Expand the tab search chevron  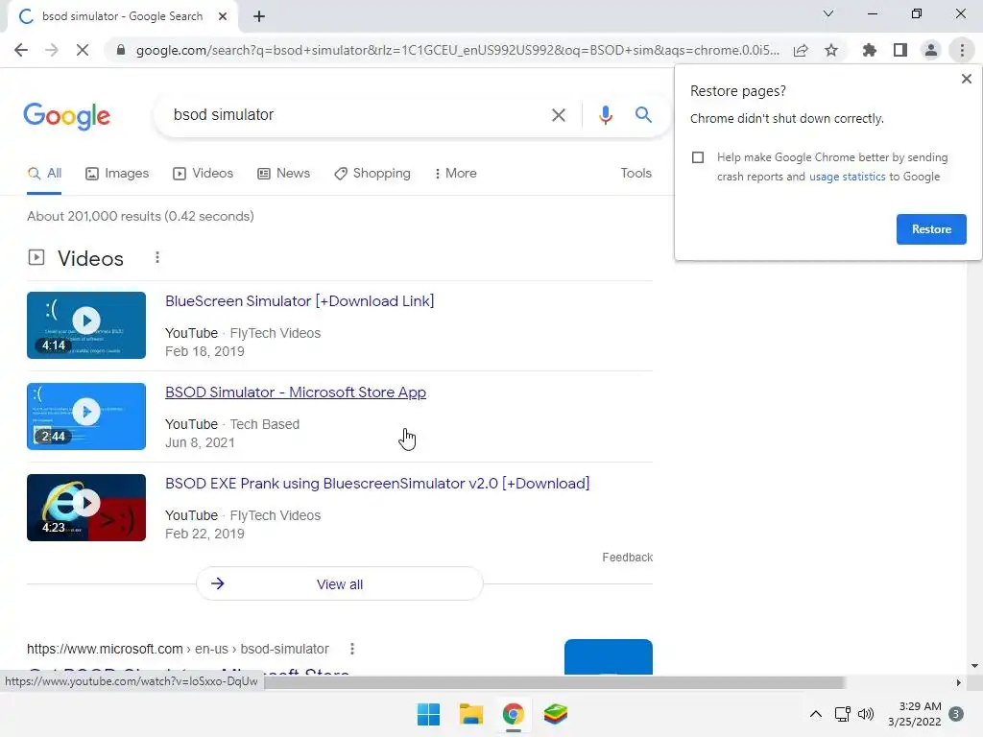(828, 13)
